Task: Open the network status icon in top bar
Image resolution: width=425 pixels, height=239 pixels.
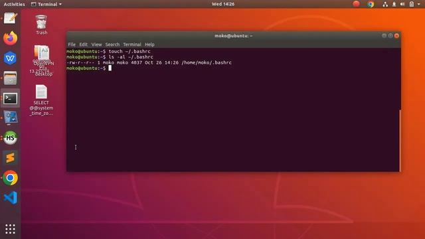Action: (x=385, y=4)
